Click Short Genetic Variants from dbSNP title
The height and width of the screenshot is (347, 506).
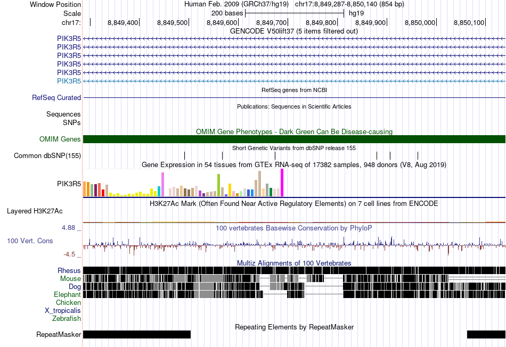click(x=294, y=148)
